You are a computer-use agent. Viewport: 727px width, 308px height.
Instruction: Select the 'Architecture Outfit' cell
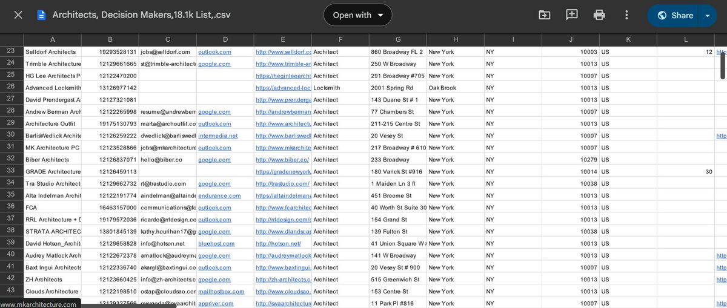[x=52, y=123]
